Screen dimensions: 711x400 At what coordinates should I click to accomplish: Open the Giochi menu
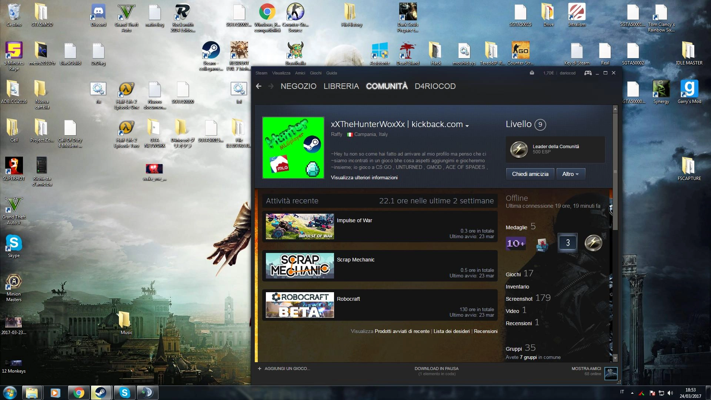point(316,73)
